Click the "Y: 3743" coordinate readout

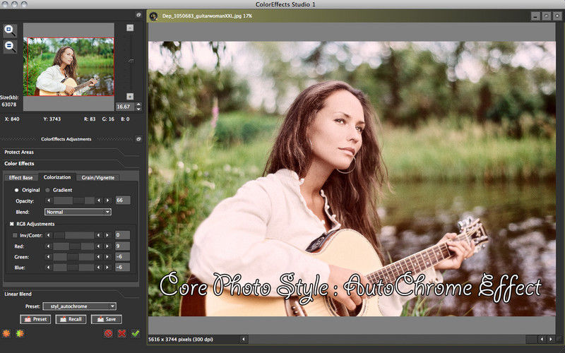52,119
